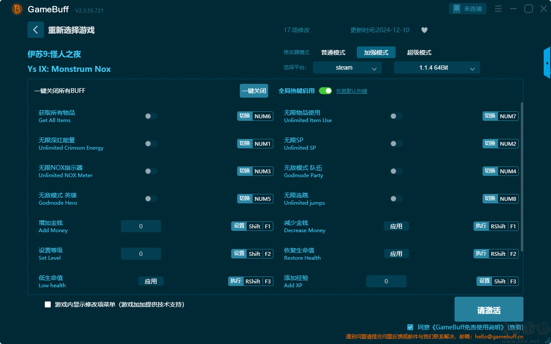Enable Unlimited jumps switch
The image size is (551, 344).
[x=396, y=199]
